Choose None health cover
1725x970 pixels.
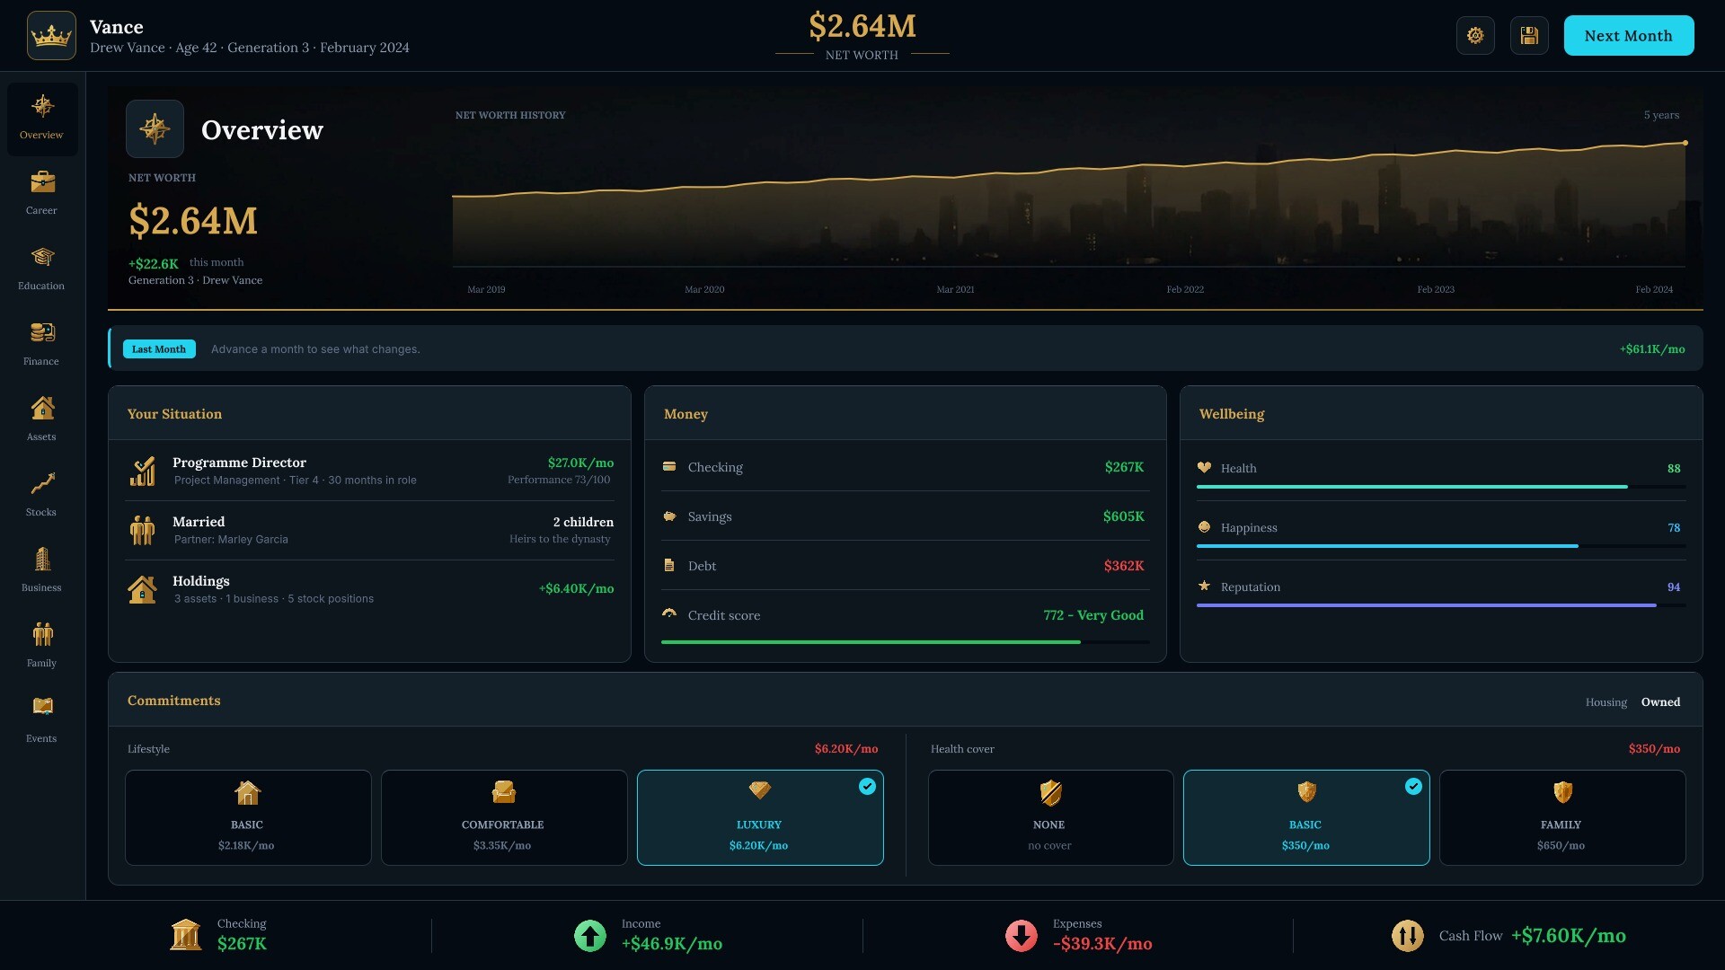pos(1050,817)
